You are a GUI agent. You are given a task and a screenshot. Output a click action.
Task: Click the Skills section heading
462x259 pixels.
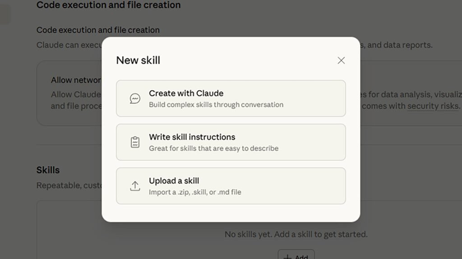(48, 170)
